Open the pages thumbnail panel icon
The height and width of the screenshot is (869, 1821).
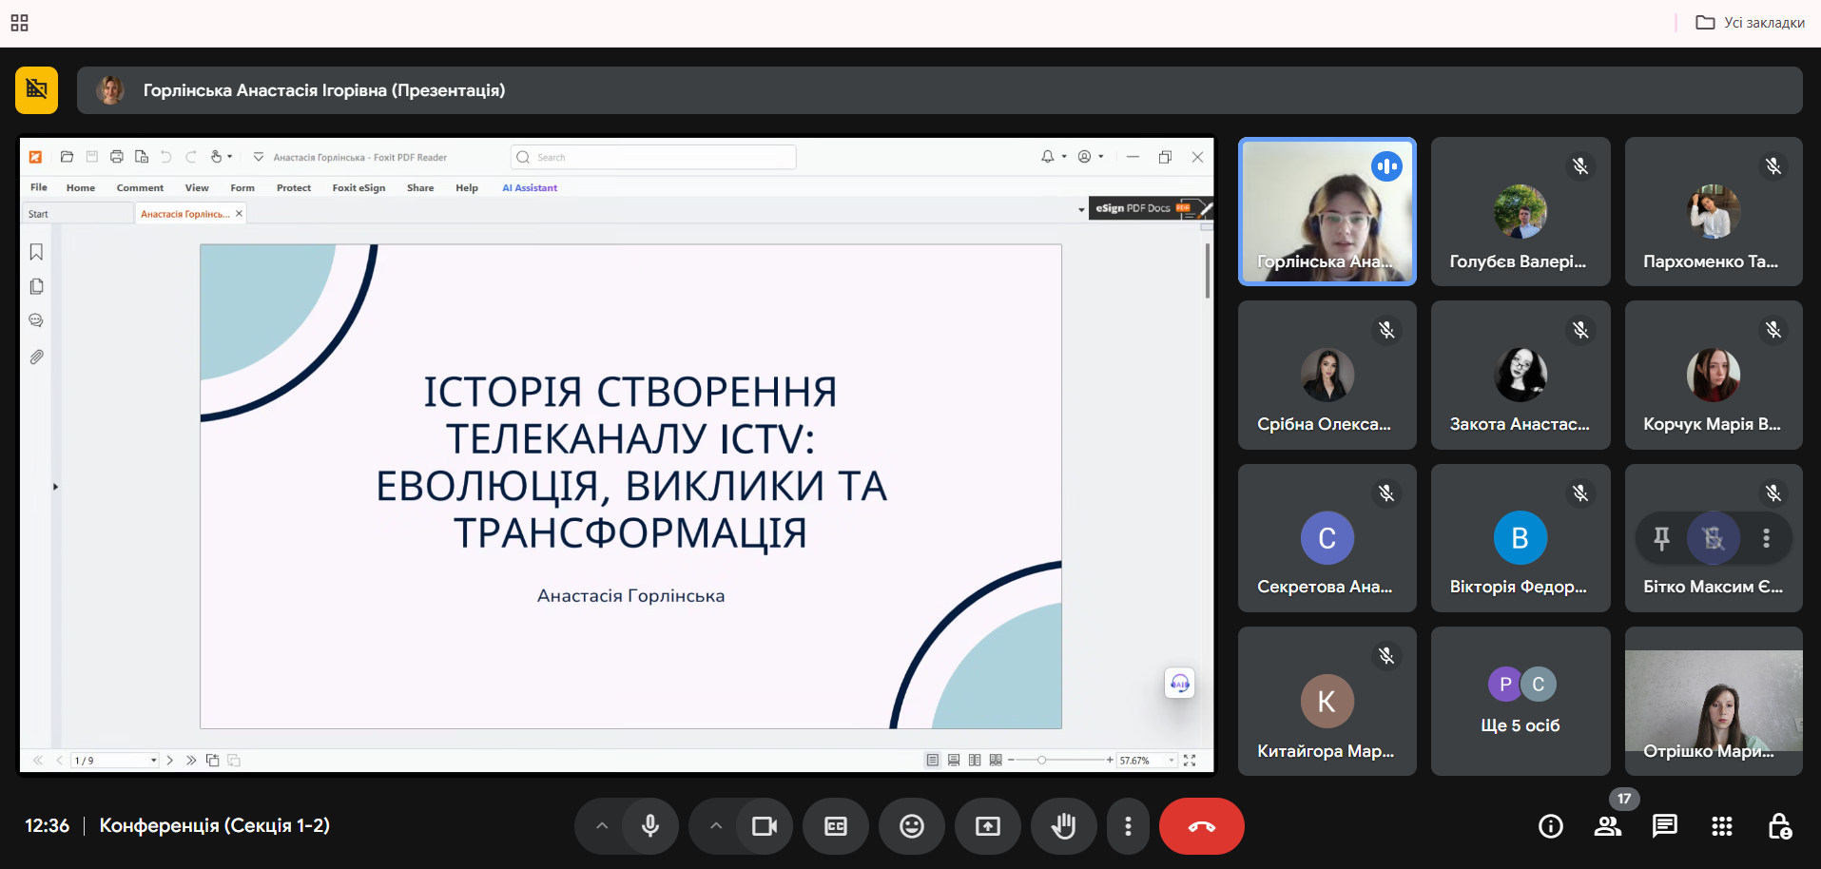coord(36,286)
